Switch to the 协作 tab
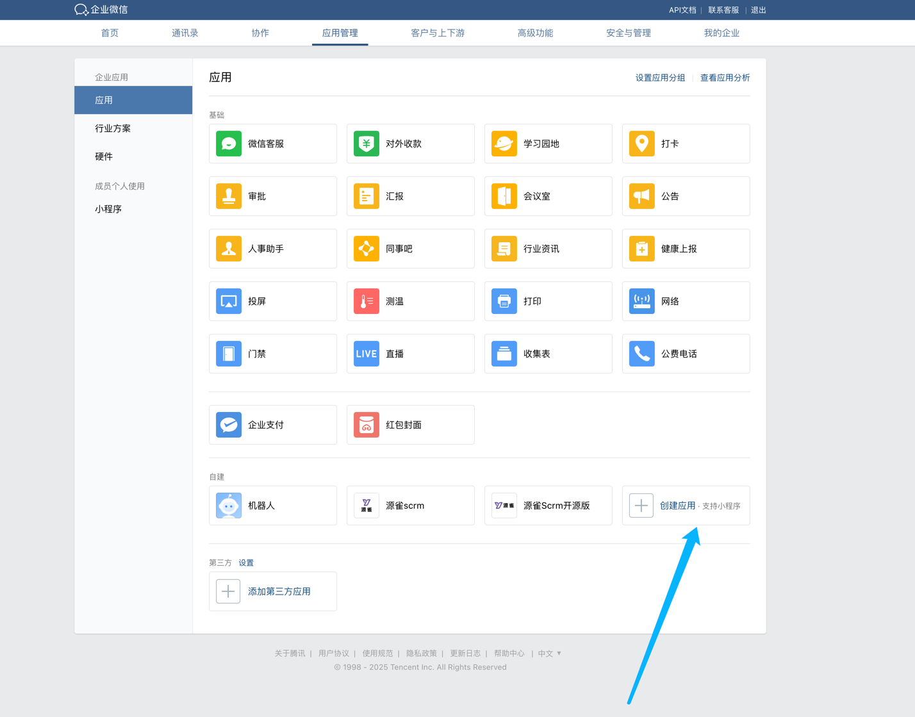This screenshot has width=915, height=717. [x=260, y=33]
